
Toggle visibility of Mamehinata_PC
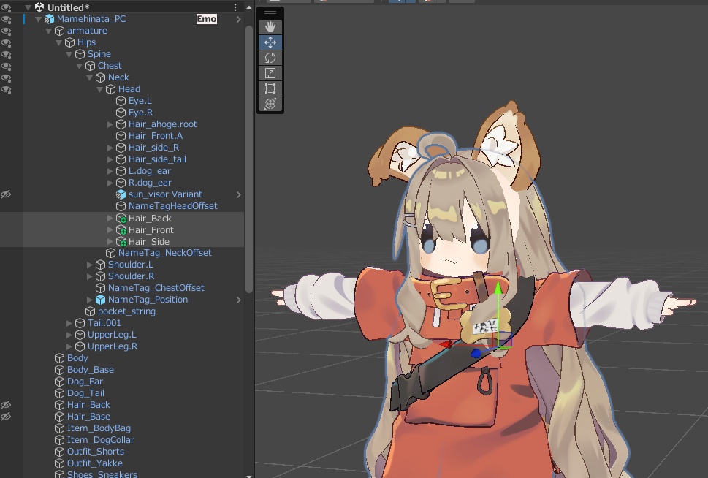[6, 19]
